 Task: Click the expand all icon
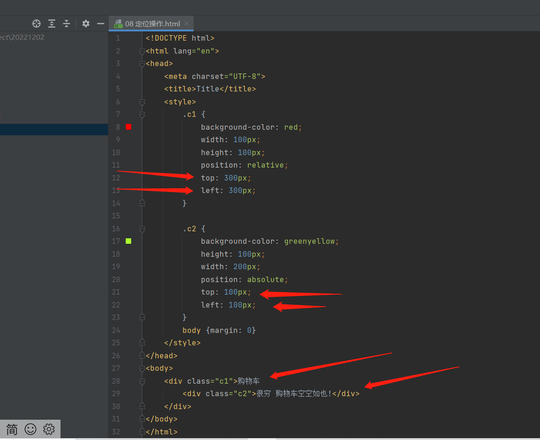(52, 24)
